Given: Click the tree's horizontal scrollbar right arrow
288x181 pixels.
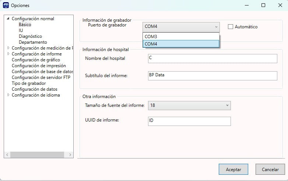Looking at the screenshot, I should tap(70, 155).
